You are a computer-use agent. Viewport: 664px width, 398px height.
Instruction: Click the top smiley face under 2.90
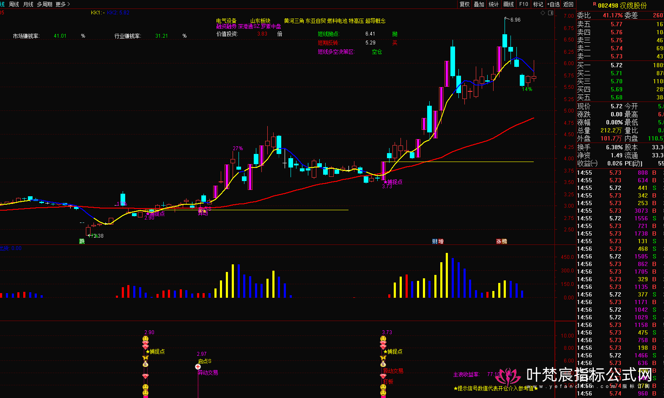145,339
